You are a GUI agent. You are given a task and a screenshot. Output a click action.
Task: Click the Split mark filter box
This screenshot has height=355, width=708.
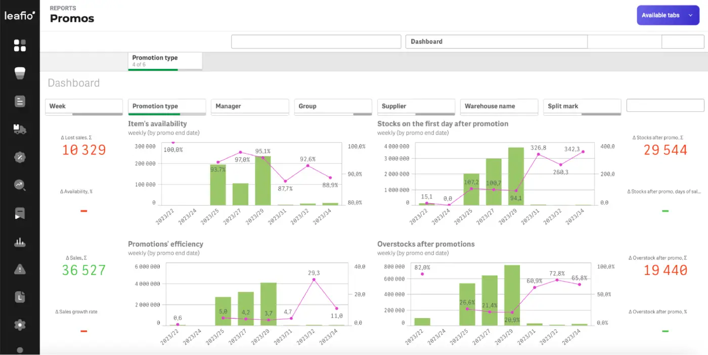pyautogui.click(x=582, y=106)
